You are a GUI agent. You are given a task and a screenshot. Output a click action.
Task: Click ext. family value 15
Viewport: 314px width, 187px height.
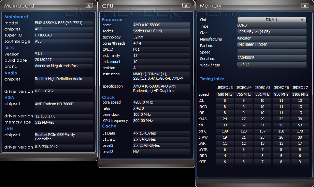[161, 56]
